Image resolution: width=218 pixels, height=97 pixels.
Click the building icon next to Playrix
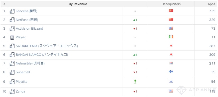pos(12,37)
